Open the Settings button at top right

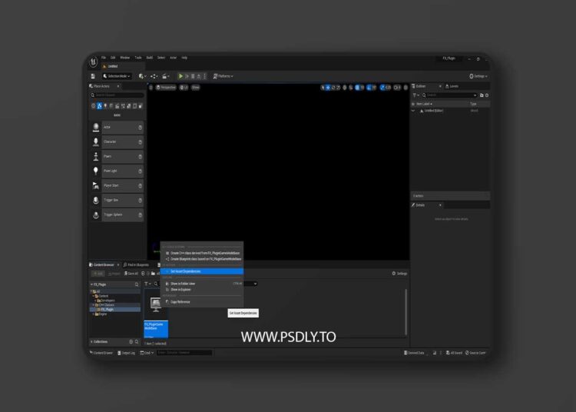point(479,76)
